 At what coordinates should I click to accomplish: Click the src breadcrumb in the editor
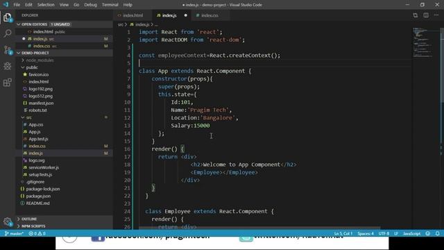click(x=121, y=25)
